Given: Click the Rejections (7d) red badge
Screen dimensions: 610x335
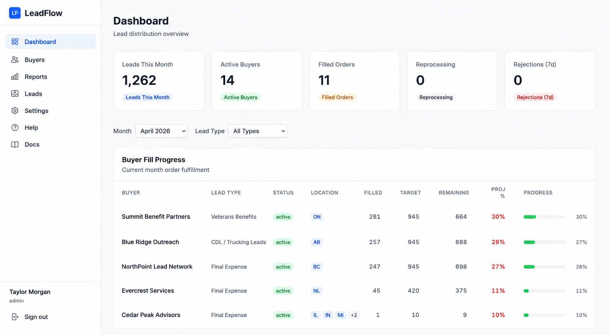Looking at the screenshot, I should point(535,97).
